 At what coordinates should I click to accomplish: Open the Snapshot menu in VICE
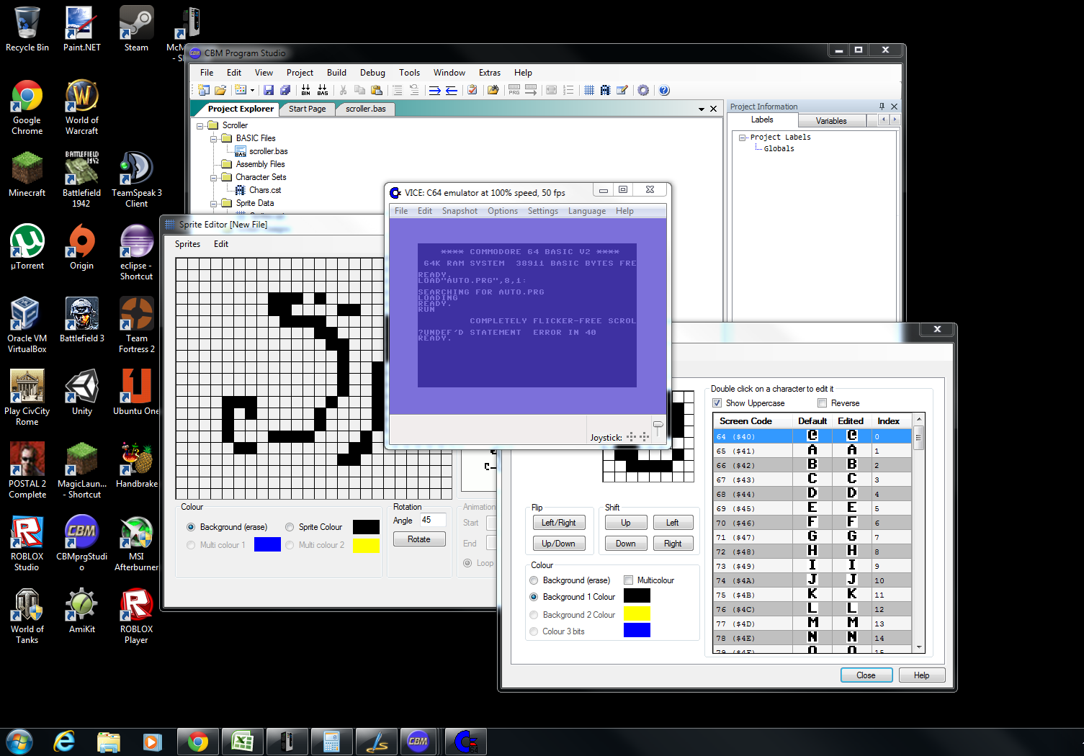pos(460,211)
